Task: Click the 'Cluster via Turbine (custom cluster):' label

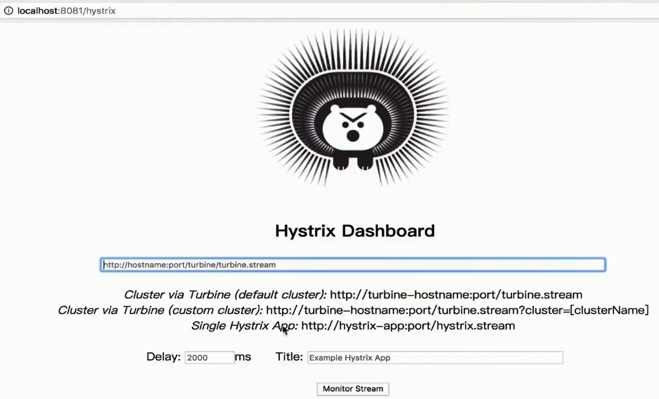Action: (x=160, y=311)
